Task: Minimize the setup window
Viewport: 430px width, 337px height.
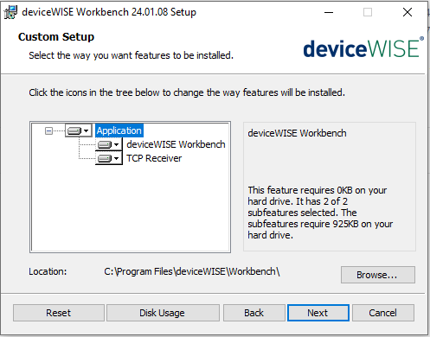Action: (329, 12)
